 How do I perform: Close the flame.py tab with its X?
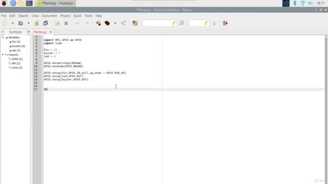tap(51, 32)
